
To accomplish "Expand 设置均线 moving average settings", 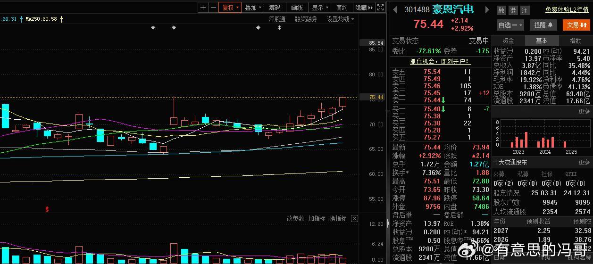I will click(341, 19).
